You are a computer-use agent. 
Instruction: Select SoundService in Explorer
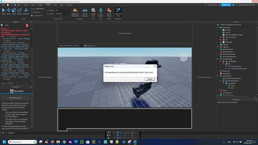(227, 93)
